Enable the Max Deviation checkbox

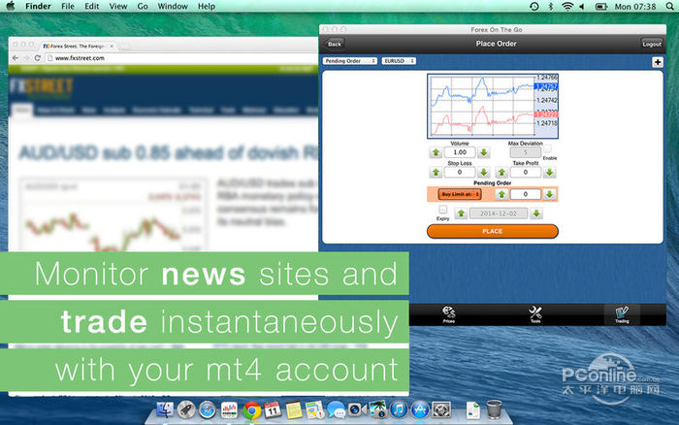click(x=547, y=148)
